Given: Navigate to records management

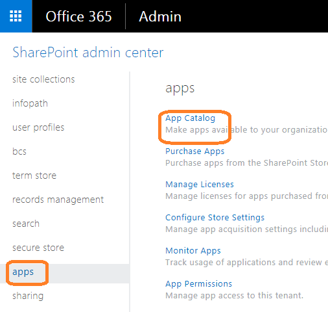Looking at the screenshot, I should coord(58,200).
